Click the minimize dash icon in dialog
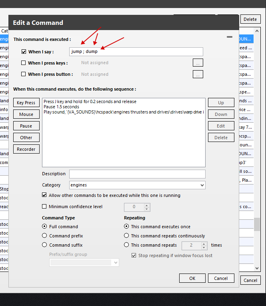The image size is (266, 306). (229, 37)
